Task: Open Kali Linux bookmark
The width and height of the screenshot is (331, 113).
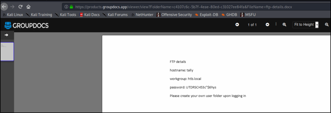Action: pyautogui.click(x=13, y=15)
